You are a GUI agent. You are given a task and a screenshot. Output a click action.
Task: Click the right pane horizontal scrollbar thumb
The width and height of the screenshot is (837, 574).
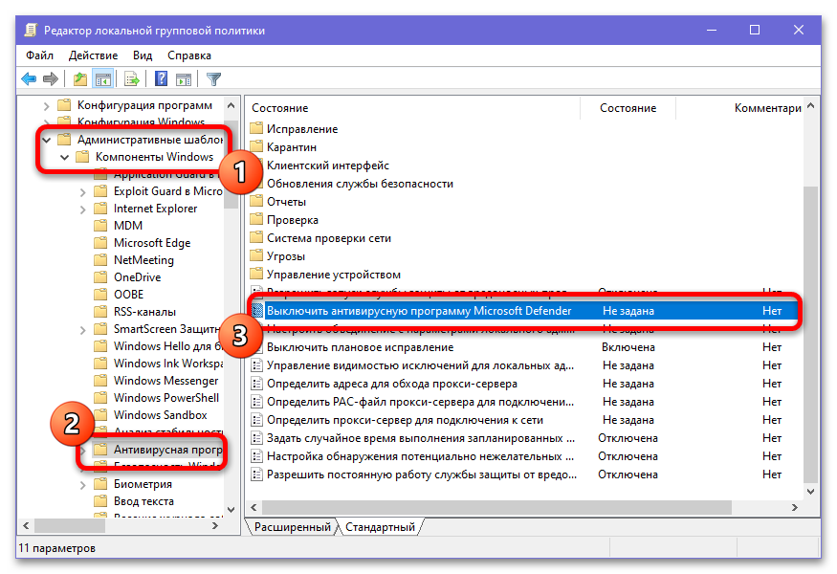(496, 507)
